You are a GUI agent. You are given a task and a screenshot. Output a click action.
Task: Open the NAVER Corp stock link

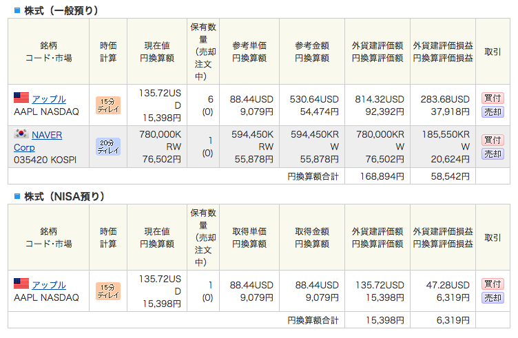pyautogui.click(x=38, y=141)
